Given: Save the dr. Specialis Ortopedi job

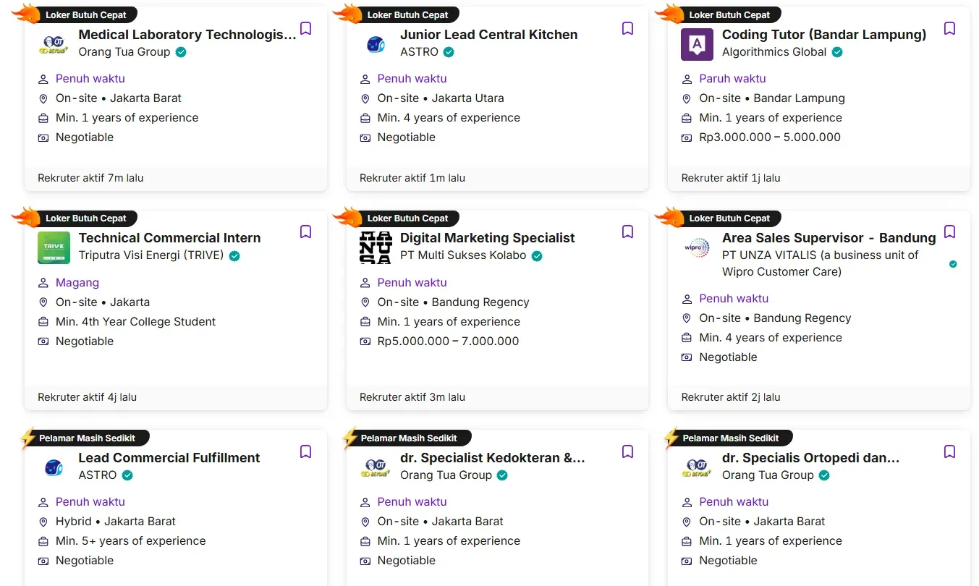Looking at the screenshot, I should tap(949, 452).
